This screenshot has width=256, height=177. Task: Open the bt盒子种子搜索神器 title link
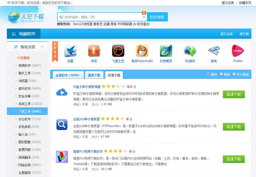pos(87,86)
